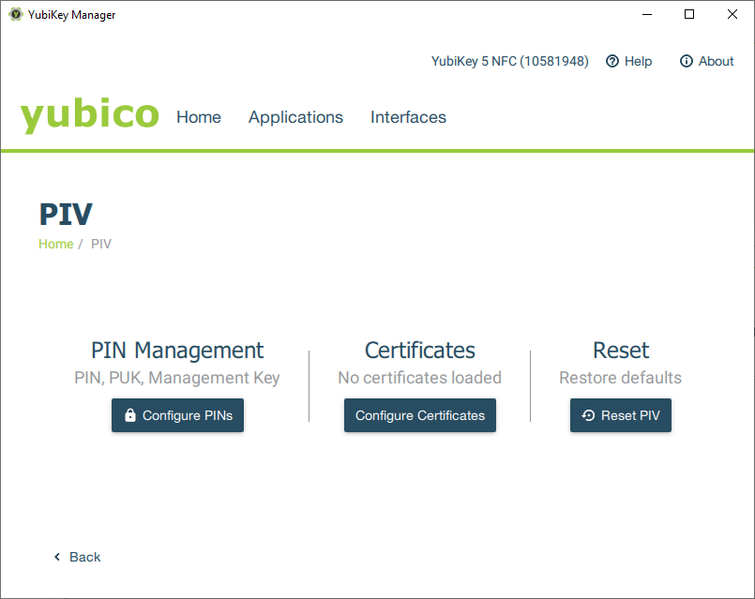Select the Applications menu item

coord(295,117)
